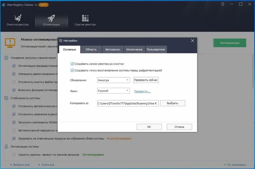Click the Оптимизация системы rocket icon
This screenshot has width=255, height=169.
[6, 147]
